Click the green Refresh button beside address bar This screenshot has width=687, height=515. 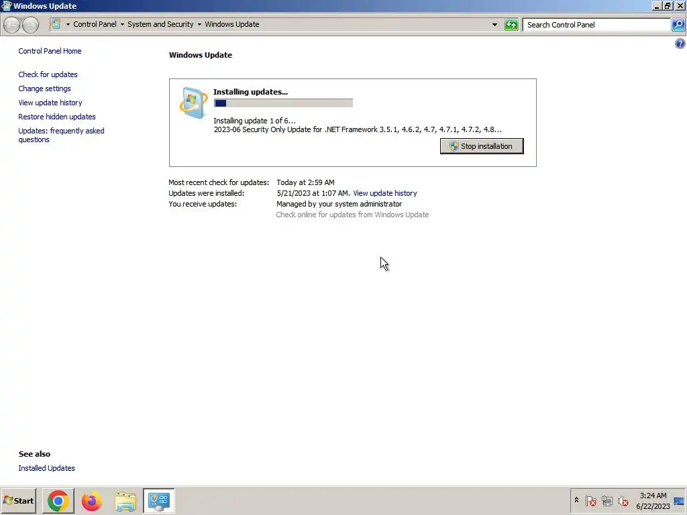pos(511,25)
